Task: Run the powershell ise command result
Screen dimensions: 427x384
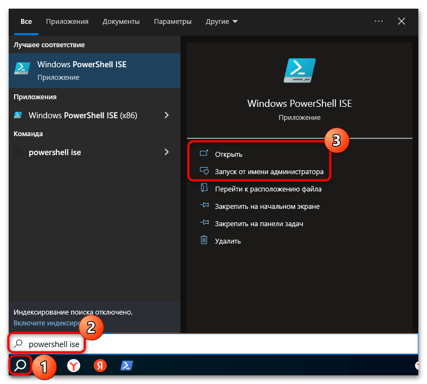Action: [55, 152]
